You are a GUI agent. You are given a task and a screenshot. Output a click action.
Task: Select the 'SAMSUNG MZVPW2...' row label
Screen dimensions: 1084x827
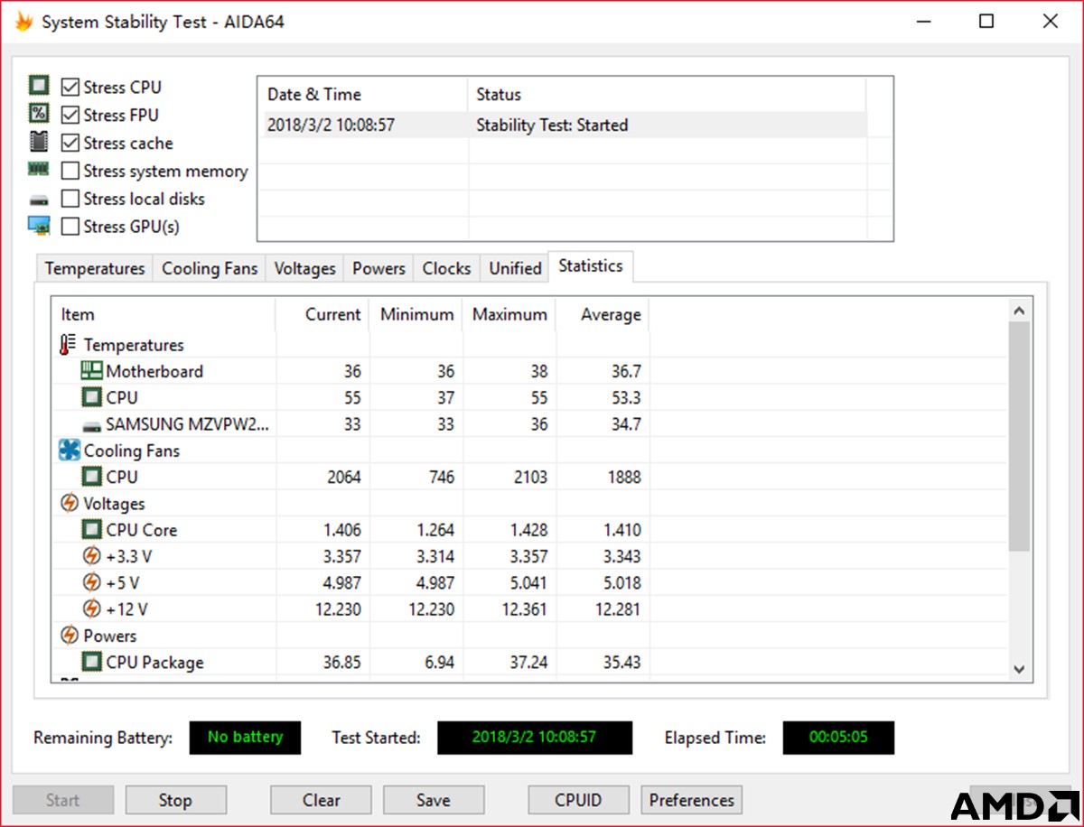[x=187, y=424]
